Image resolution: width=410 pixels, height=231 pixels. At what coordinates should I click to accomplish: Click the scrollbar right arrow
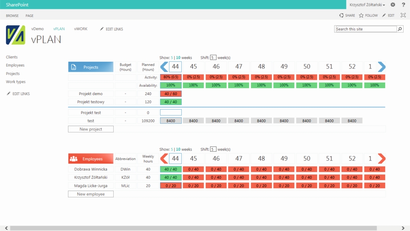pos(403,228)
